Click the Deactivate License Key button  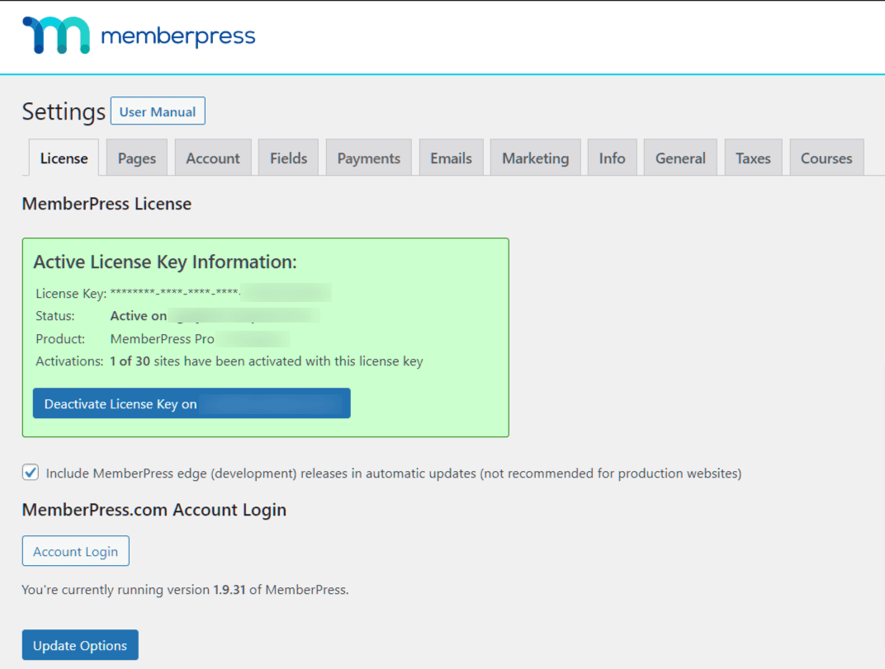191,403
